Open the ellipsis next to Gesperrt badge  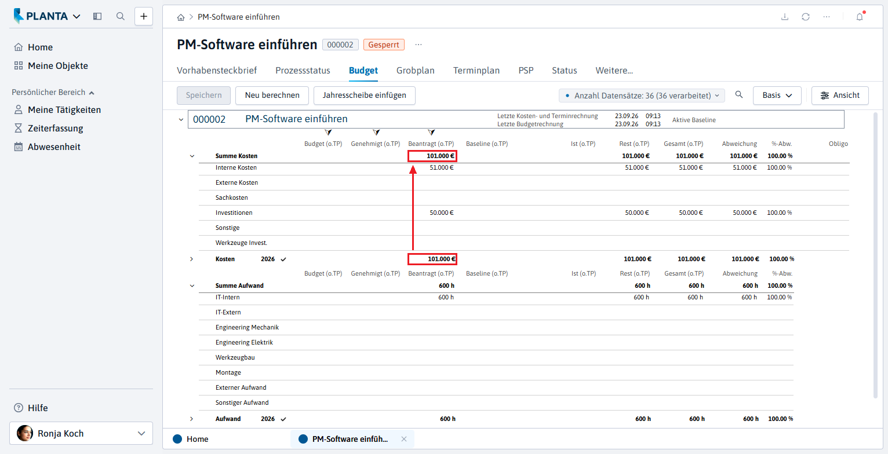(418, 45)
